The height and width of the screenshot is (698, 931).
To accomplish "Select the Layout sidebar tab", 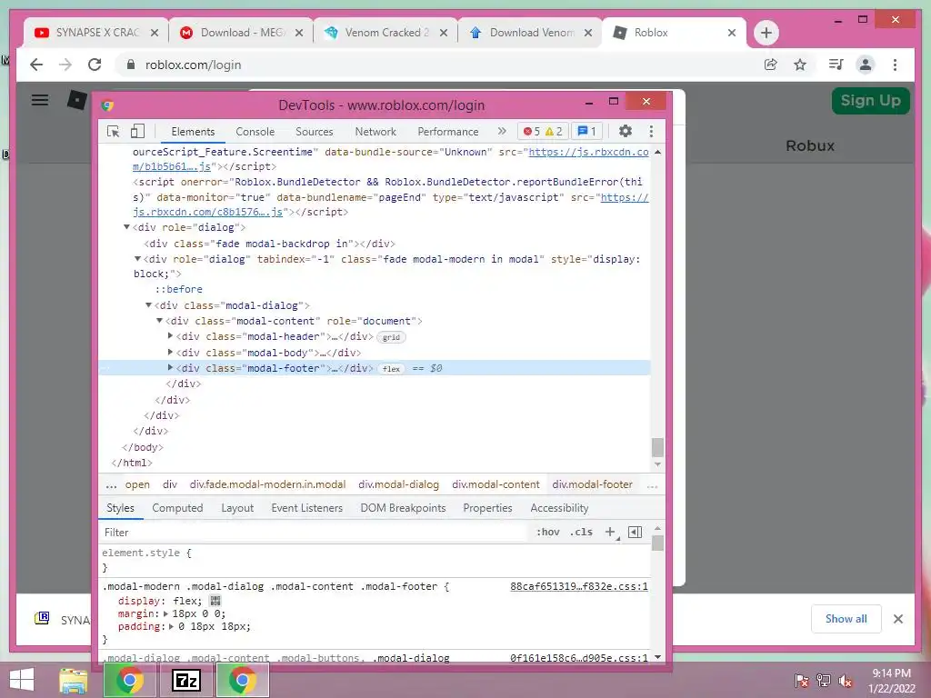I will (237, 508).
